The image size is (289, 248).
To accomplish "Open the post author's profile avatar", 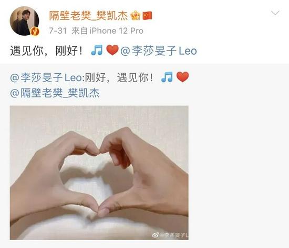I will point(24,21).
